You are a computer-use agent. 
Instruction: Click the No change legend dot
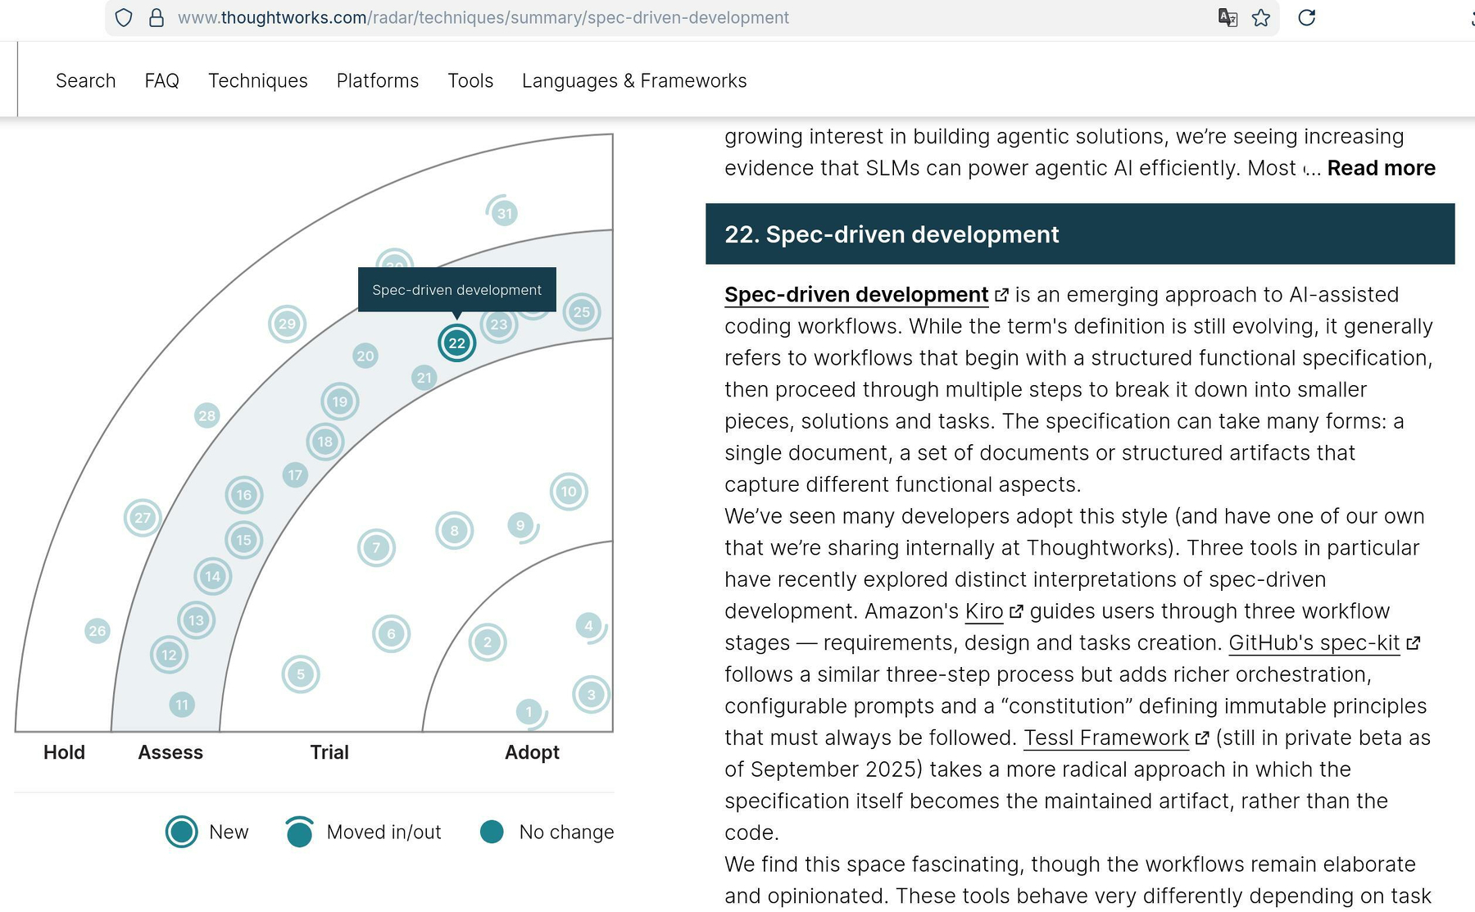pyautogui.click(x=492, y=832)
